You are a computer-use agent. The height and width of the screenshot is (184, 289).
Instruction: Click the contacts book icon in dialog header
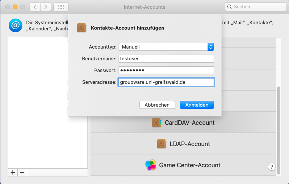point(82,28)
